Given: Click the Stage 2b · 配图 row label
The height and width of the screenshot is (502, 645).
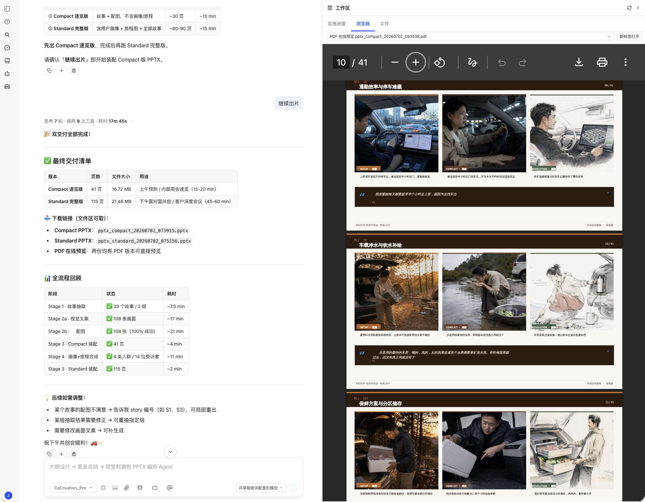Looking at the screenshot, I should (x=67, y=331).
